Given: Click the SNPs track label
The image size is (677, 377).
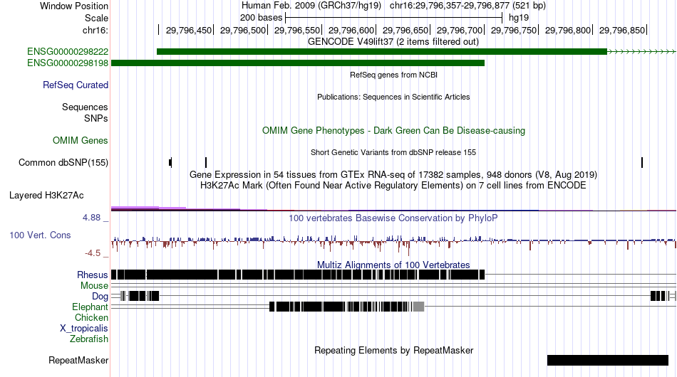Looking at the screenshot, I should click(96, 119).
